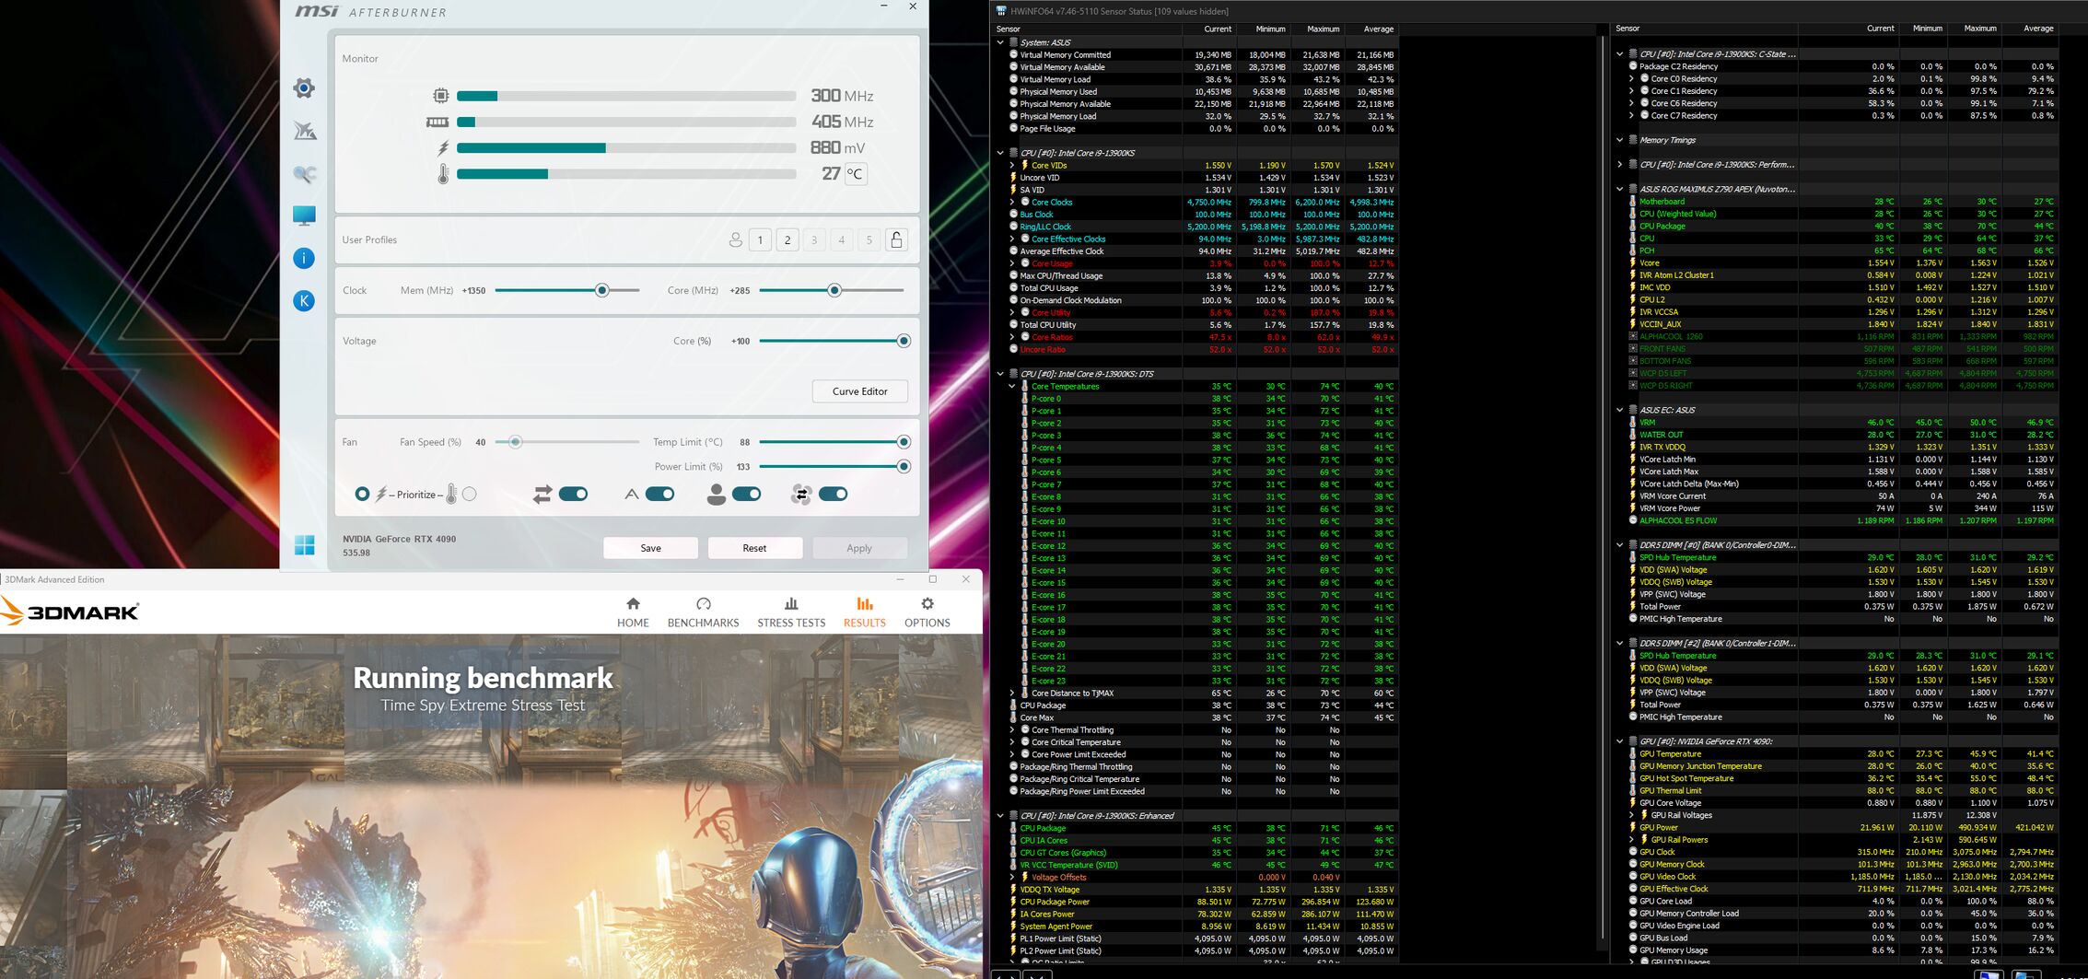Expand Core C0 Residency row
This screenshot has width=2088, height=979.
coord(1632,79)
